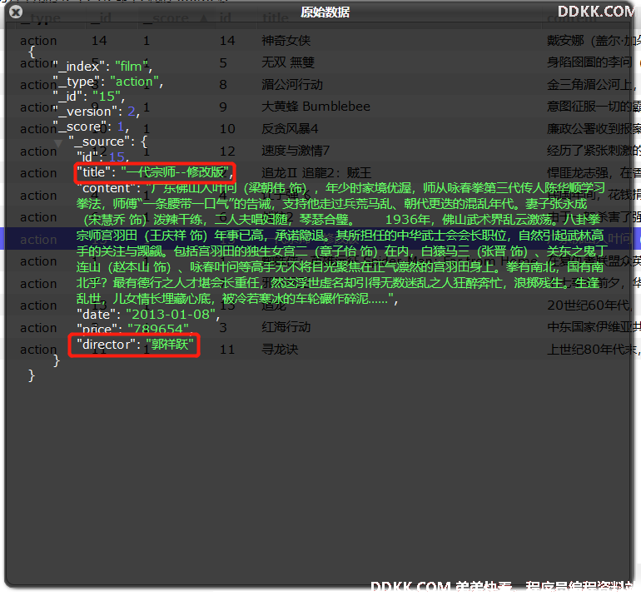
Task: Click the "date": "2013-01-08" line
Action: [148, 315]
